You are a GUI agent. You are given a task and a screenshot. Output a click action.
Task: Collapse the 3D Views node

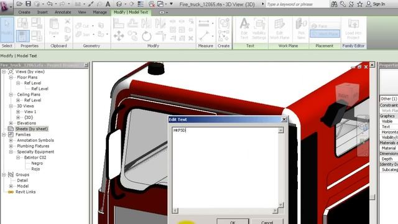pos(11,106)
